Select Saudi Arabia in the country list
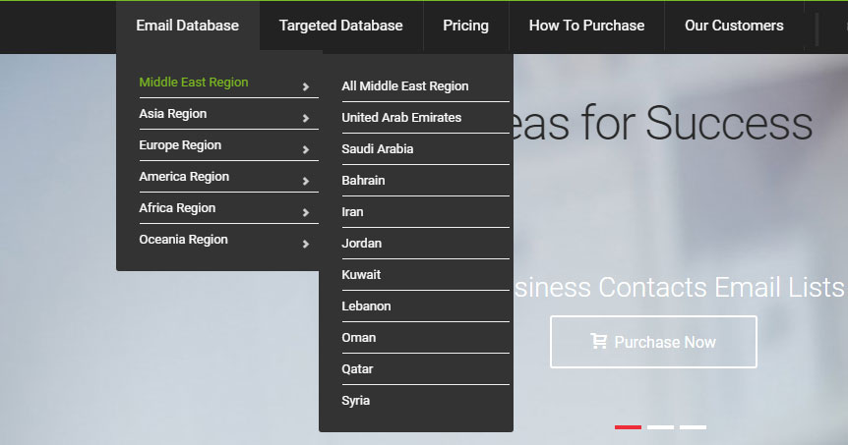This screenshot has height=445, width=848. click(378, 149)
